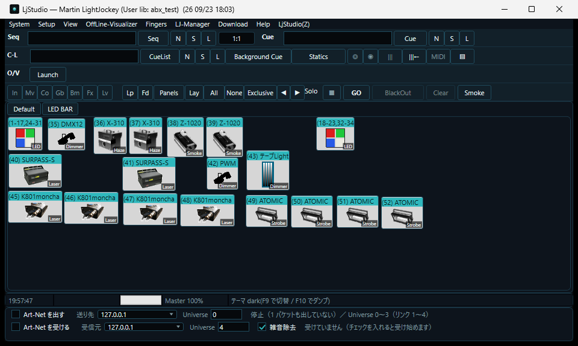Enable Art-Net を受ける checkbox
This screenshot has height=346, width=578.
point(16,327)
